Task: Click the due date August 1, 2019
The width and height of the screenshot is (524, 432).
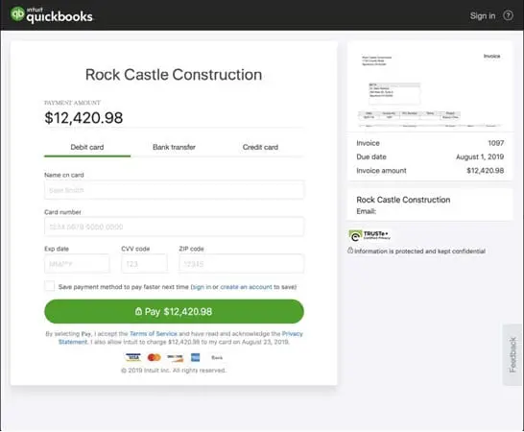Action: pos(480,156)
